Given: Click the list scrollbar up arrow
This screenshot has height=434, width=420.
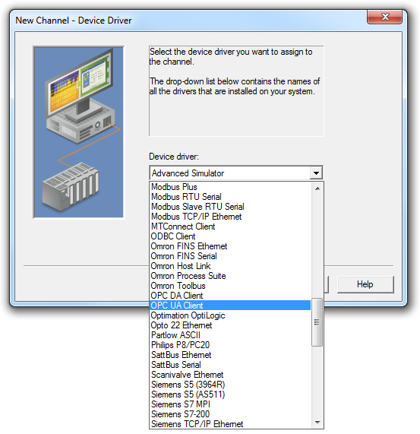Looking at the screenshot, I should (317, 188).
